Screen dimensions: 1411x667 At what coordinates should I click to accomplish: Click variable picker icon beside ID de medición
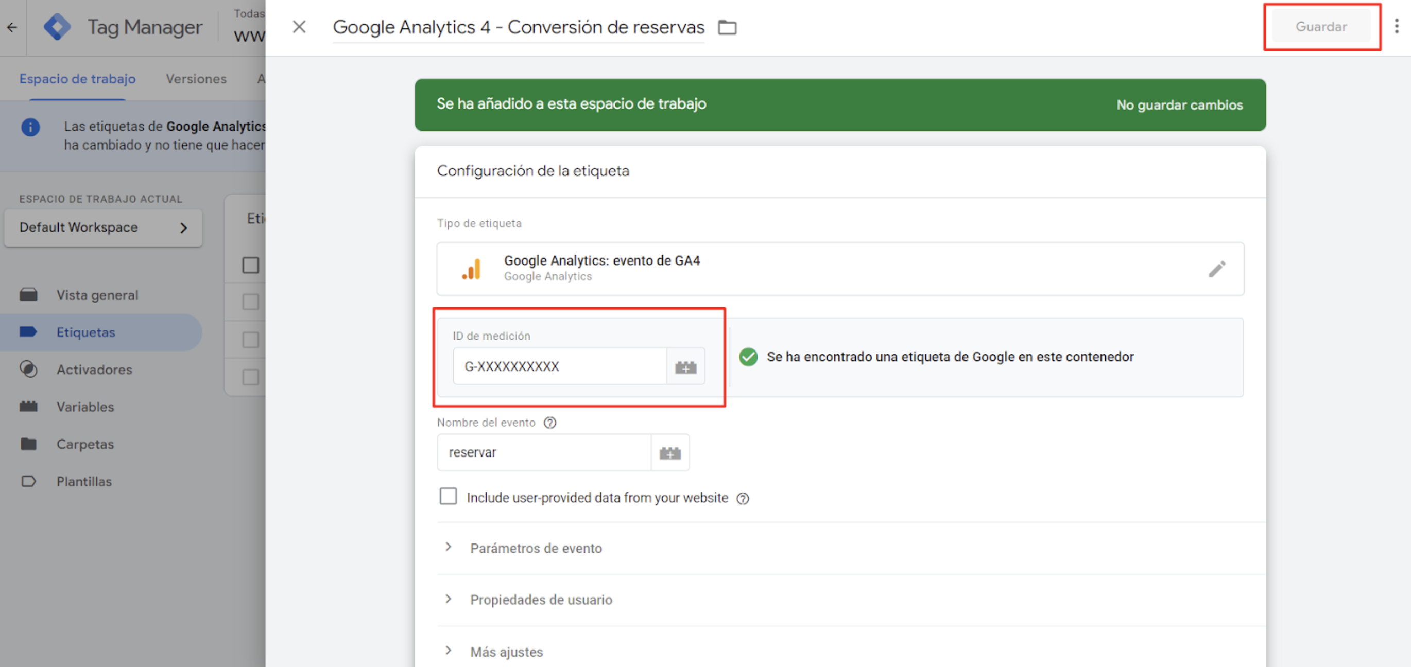coord(686,366)
